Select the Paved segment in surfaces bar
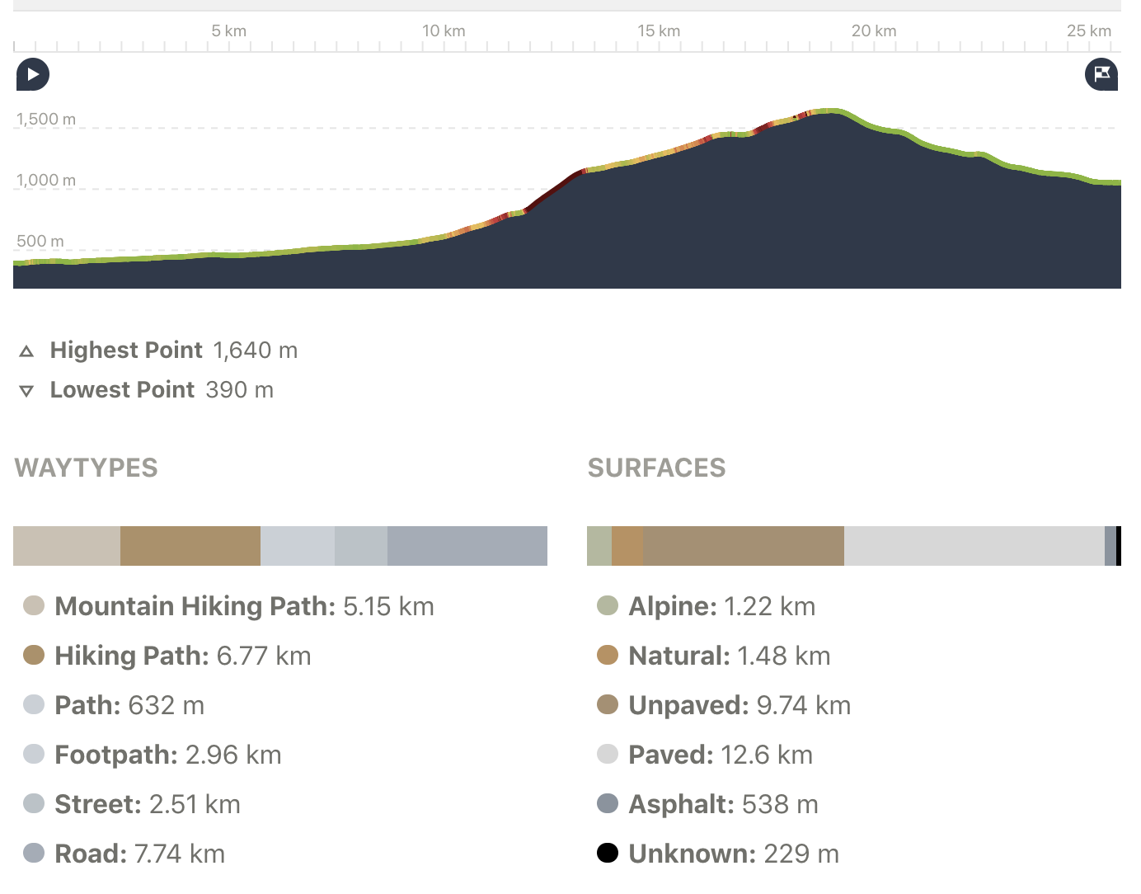The width and height of the screenshot is (1141, 894). 974,546
